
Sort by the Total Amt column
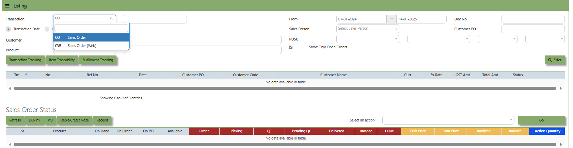(x=490, y=75)
